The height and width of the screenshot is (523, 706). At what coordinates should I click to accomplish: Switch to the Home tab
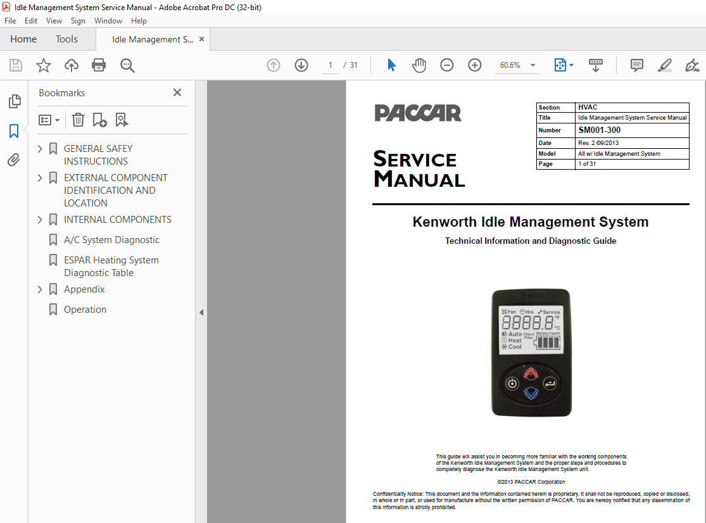point(23,39)
